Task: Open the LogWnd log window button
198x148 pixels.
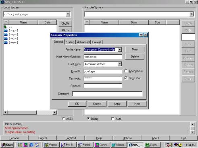Action: [x=71, y=138]
